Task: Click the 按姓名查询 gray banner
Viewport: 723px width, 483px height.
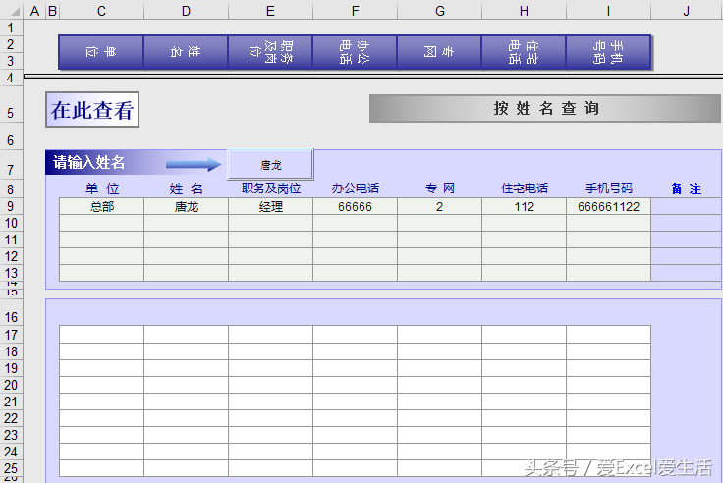Action: (x=545, y=109)
